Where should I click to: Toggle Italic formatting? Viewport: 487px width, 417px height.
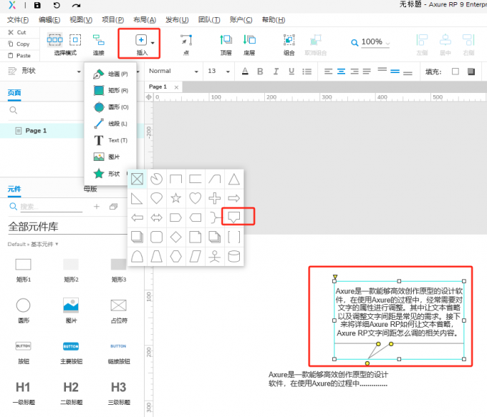click(x=276, y=72)
